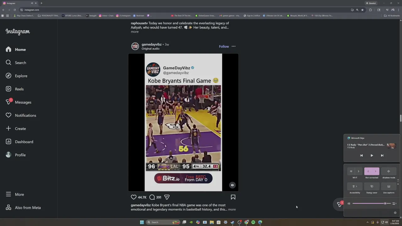Share the gamedayvibz post
The image size is (402, 226).
point(167,197)
